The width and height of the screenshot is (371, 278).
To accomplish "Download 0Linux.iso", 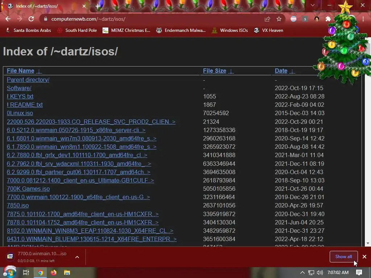I will coord(20,113).
